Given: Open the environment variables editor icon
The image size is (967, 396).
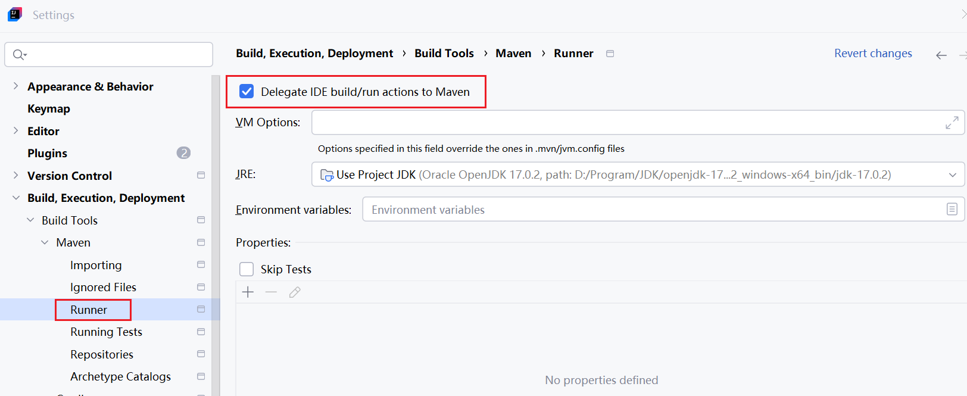Looking at the screenshot, I should coord(952,210).
